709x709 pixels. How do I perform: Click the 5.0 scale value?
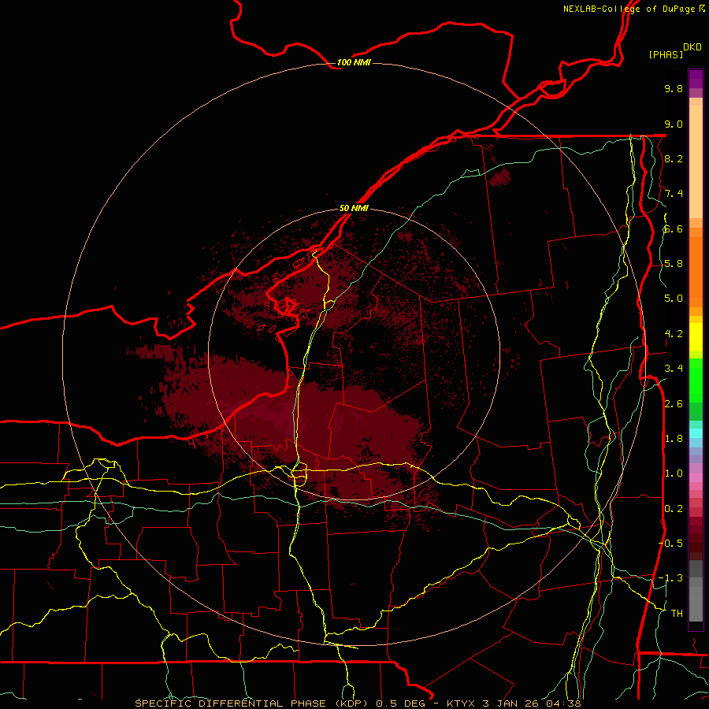(x=674, y=299)
